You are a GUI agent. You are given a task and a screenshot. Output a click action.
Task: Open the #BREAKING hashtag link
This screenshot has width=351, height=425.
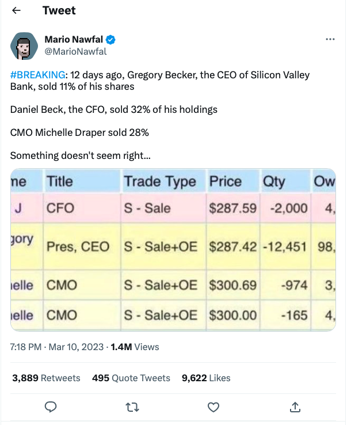pyautogui.click(x=37, y=75)
